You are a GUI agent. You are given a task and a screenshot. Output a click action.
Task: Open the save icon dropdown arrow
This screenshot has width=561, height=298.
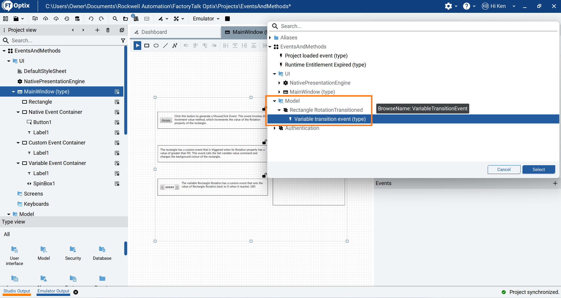(x=23, y=19)
